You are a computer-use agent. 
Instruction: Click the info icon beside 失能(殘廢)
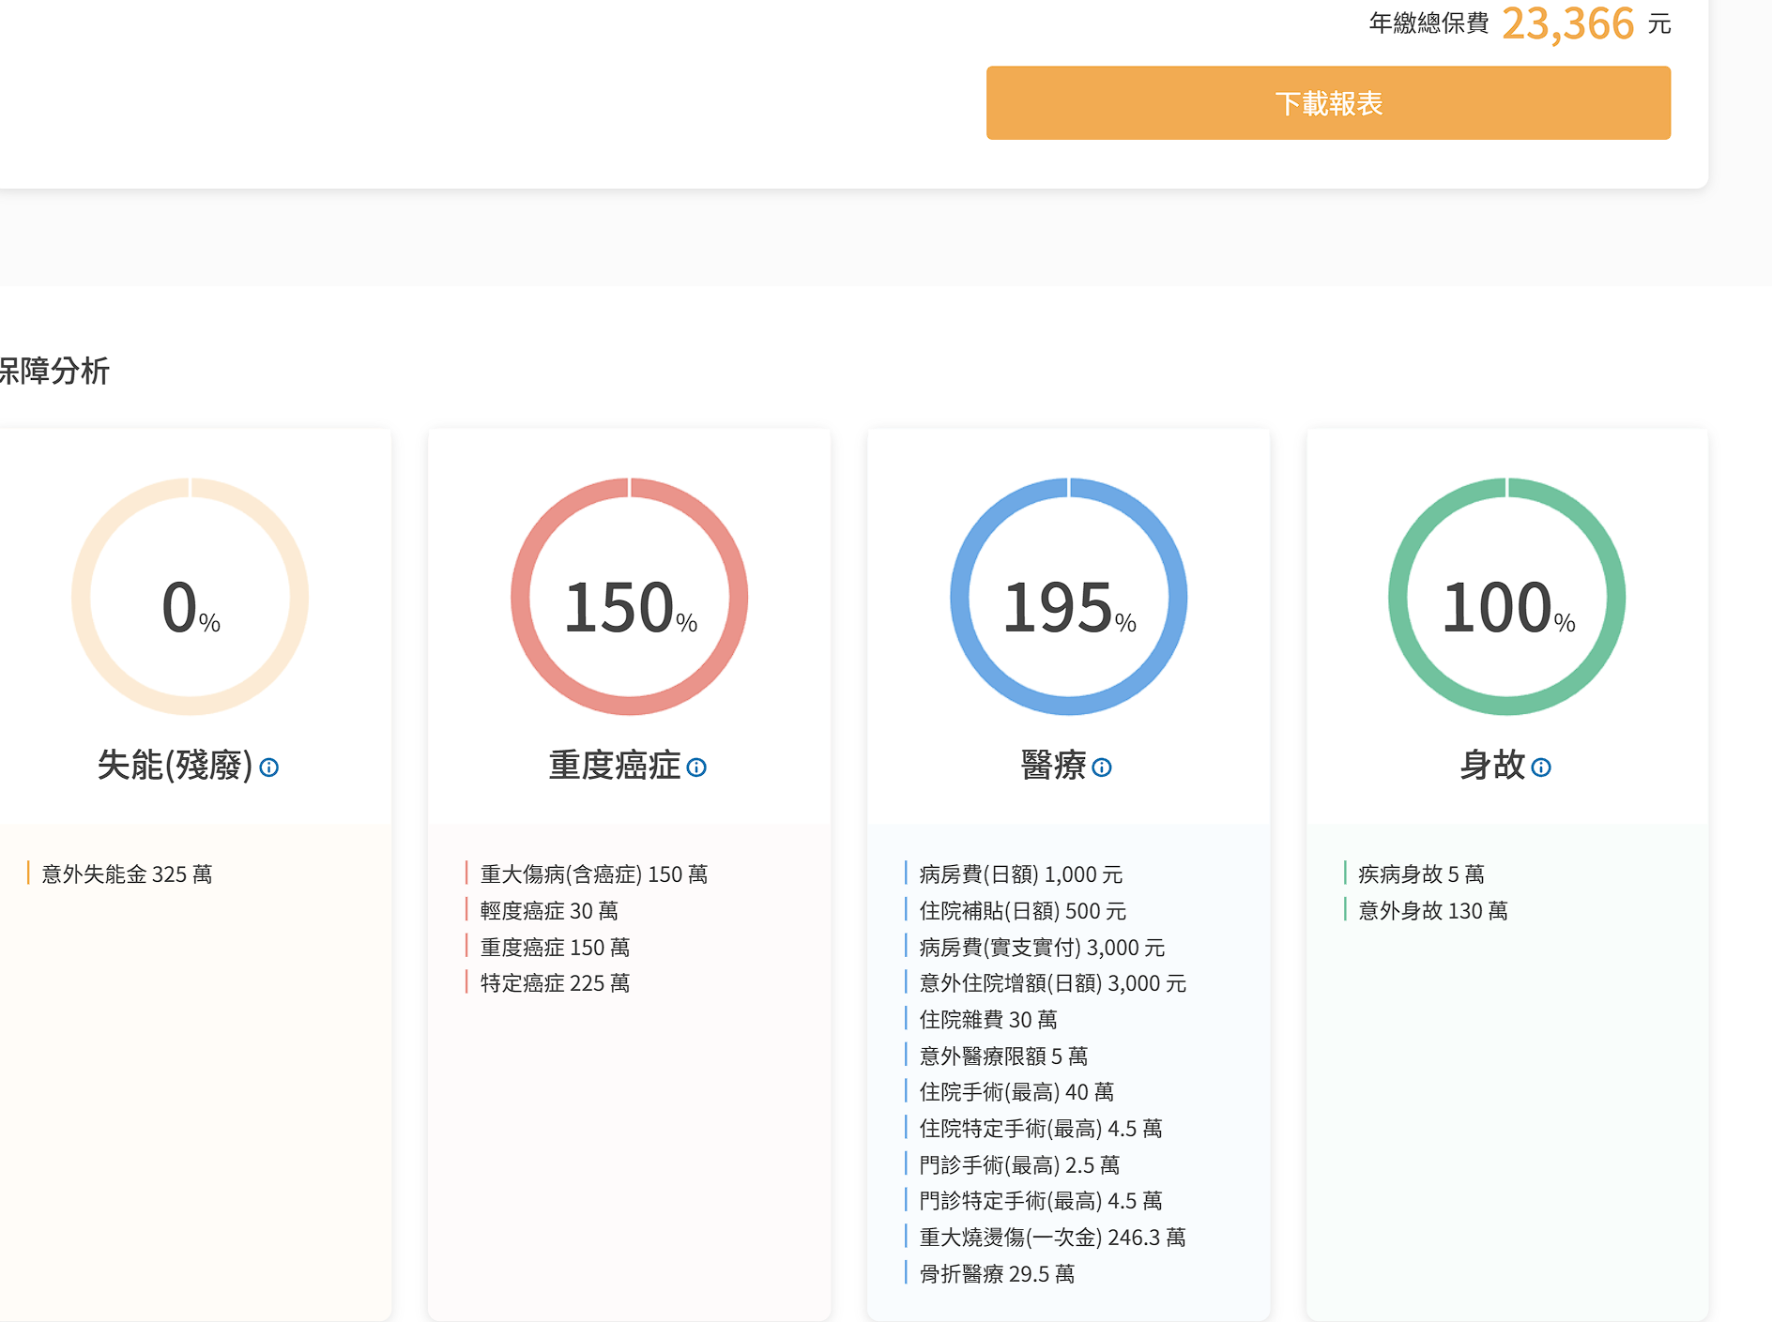(269, 767)
